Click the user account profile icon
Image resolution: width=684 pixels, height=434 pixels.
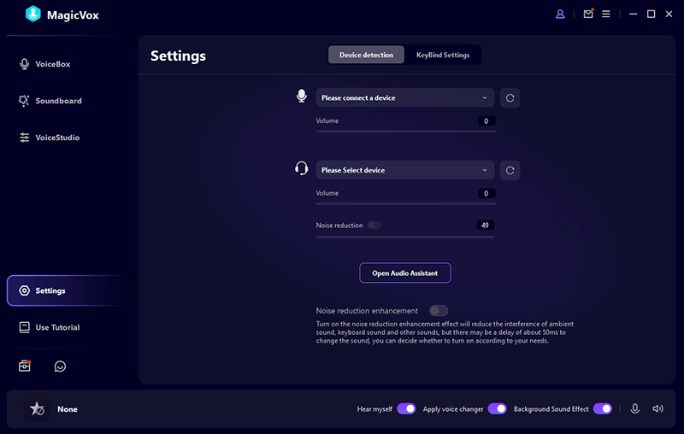tap(561, 14)
